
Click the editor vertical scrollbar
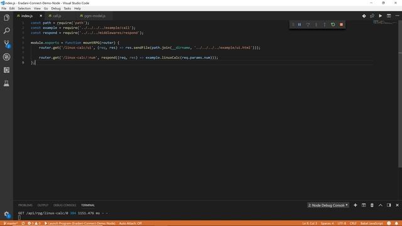click(399, 94)
